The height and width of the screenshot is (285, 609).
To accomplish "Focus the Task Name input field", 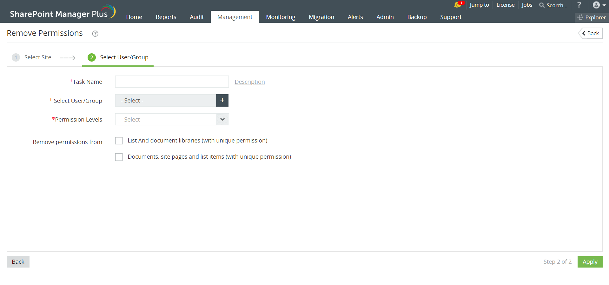I will pos(172,82).
